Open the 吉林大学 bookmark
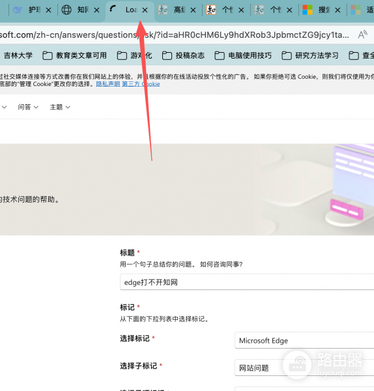The height and width of the screenshot is (391, 374). (18, 55)
